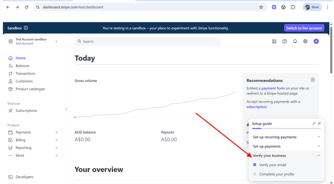The width and height of the screenshot is (334, 184).
Task: Dismiss the Recommendations card
Action: pyautogui.click(x=313, y=80)
